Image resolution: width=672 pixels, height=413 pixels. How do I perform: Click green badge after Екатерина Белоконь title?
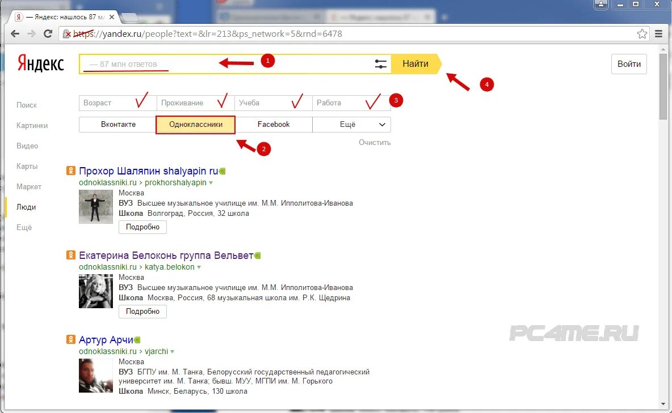(257, 256)
